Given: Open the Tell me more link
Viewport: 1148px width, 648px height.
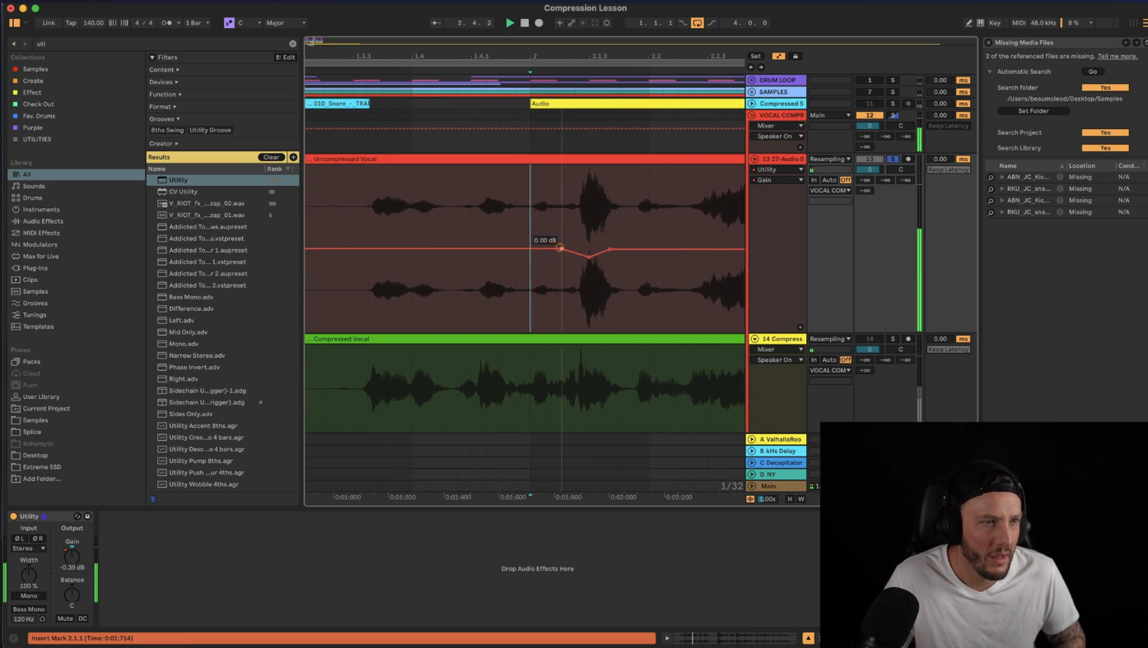Looking at the screenshot, I should (x=1118, y=57).
